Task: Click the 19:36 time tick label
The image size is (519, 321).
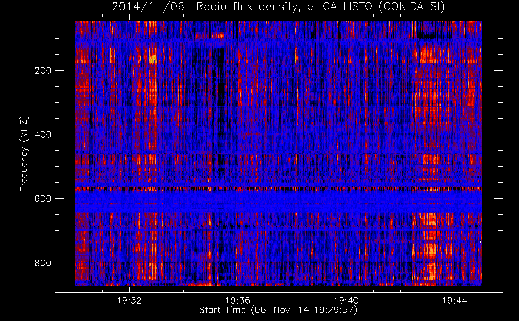Action: tap(238, 301)
